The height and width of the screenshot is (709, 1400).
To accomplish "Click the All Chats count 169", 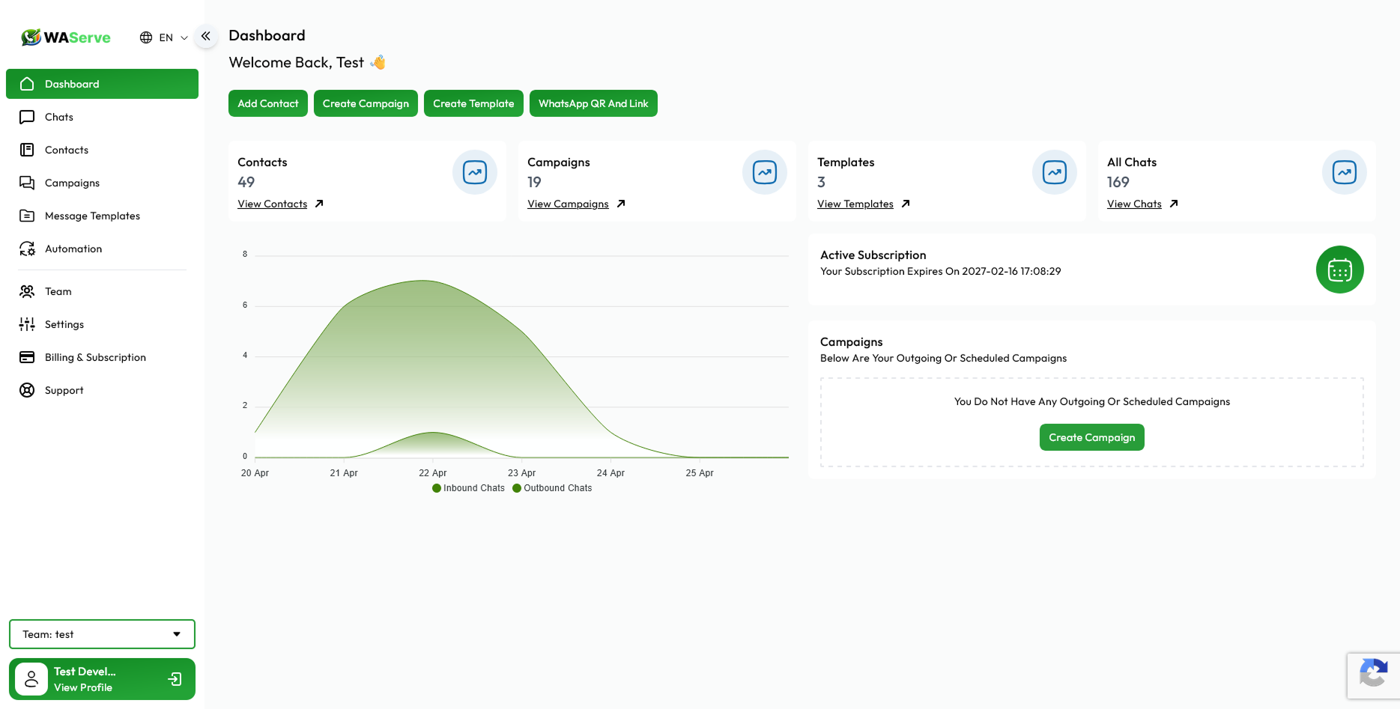I will 1118,182.
